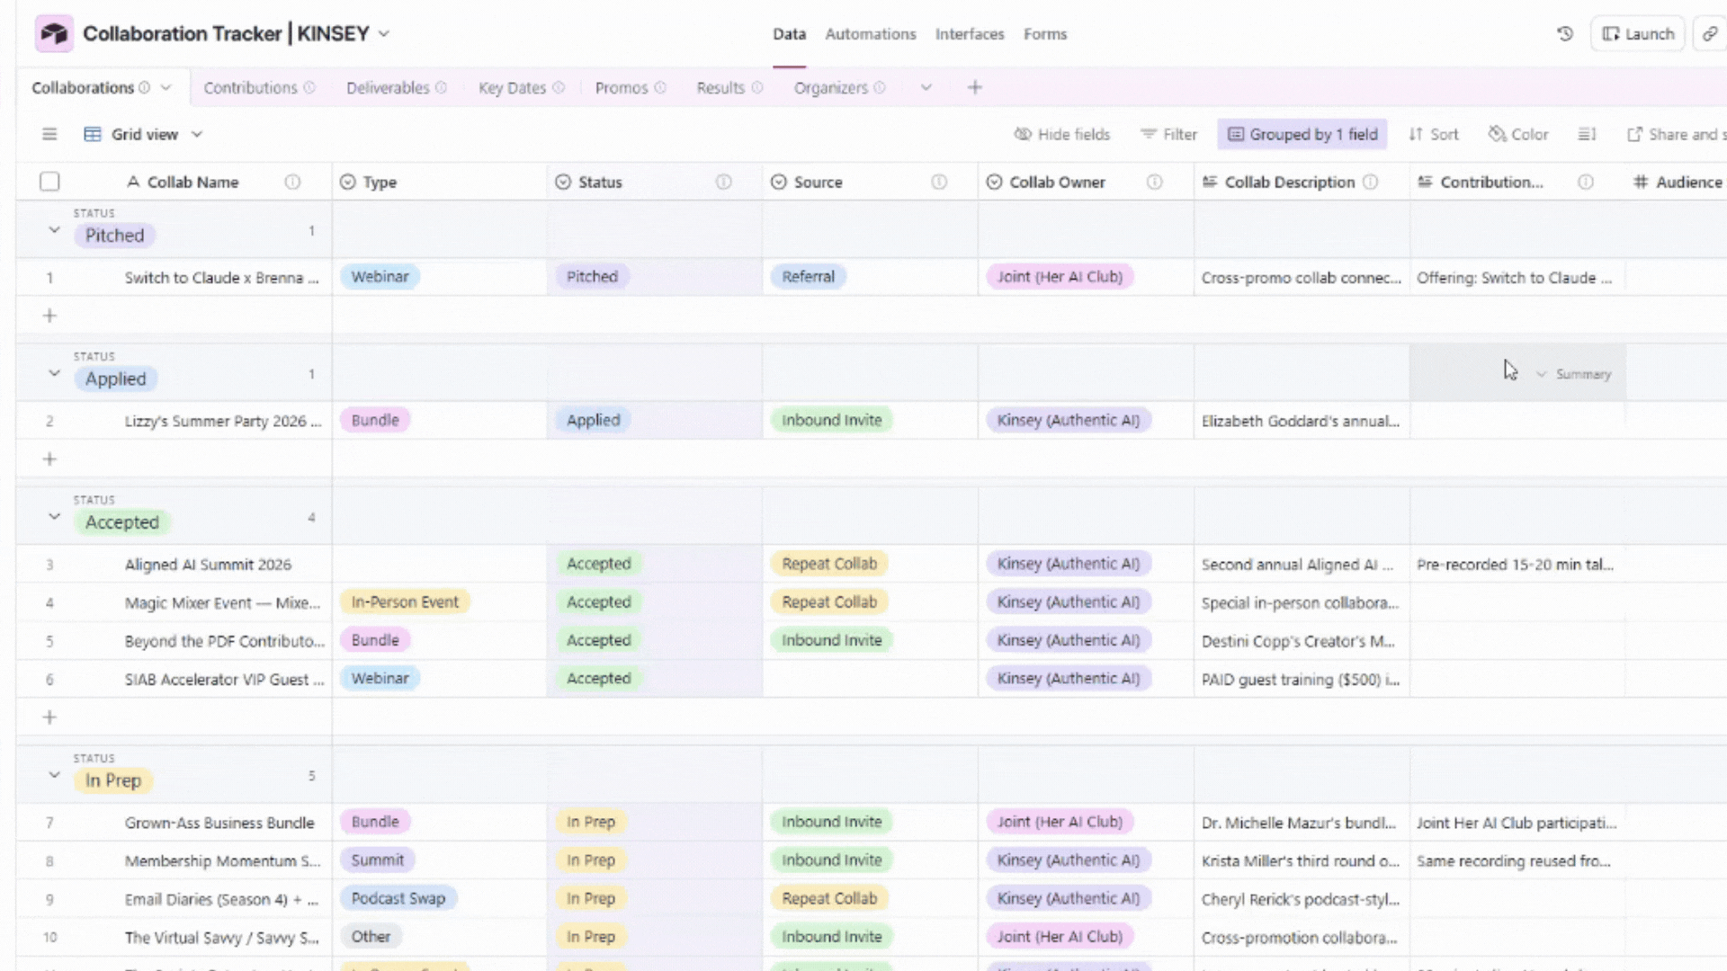Open the Deliverables table tab
Image resolution: width=1727 pixels, height=971 pixels.
click(x=388, y=87)
